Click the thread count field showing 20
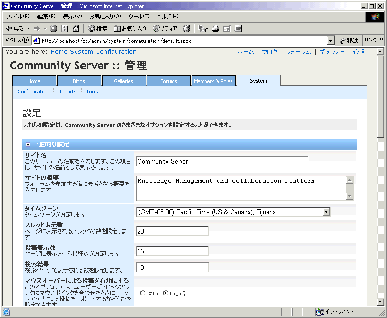The height and width of the screenshot is (318, 387). click(x=172, y=231)
